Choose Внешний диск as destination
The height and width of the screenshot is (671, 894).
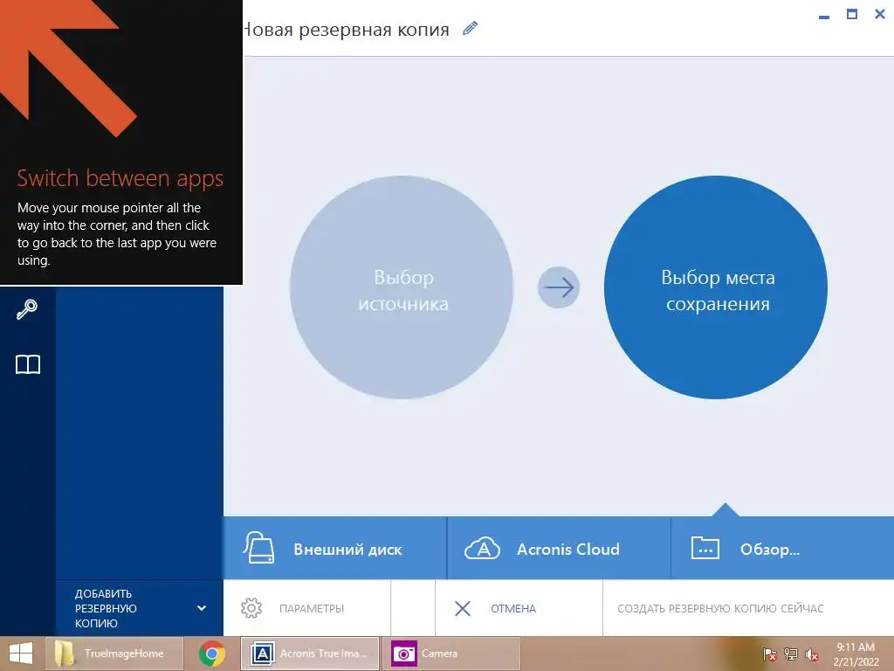pyautogui.click(x=334, y=549)
